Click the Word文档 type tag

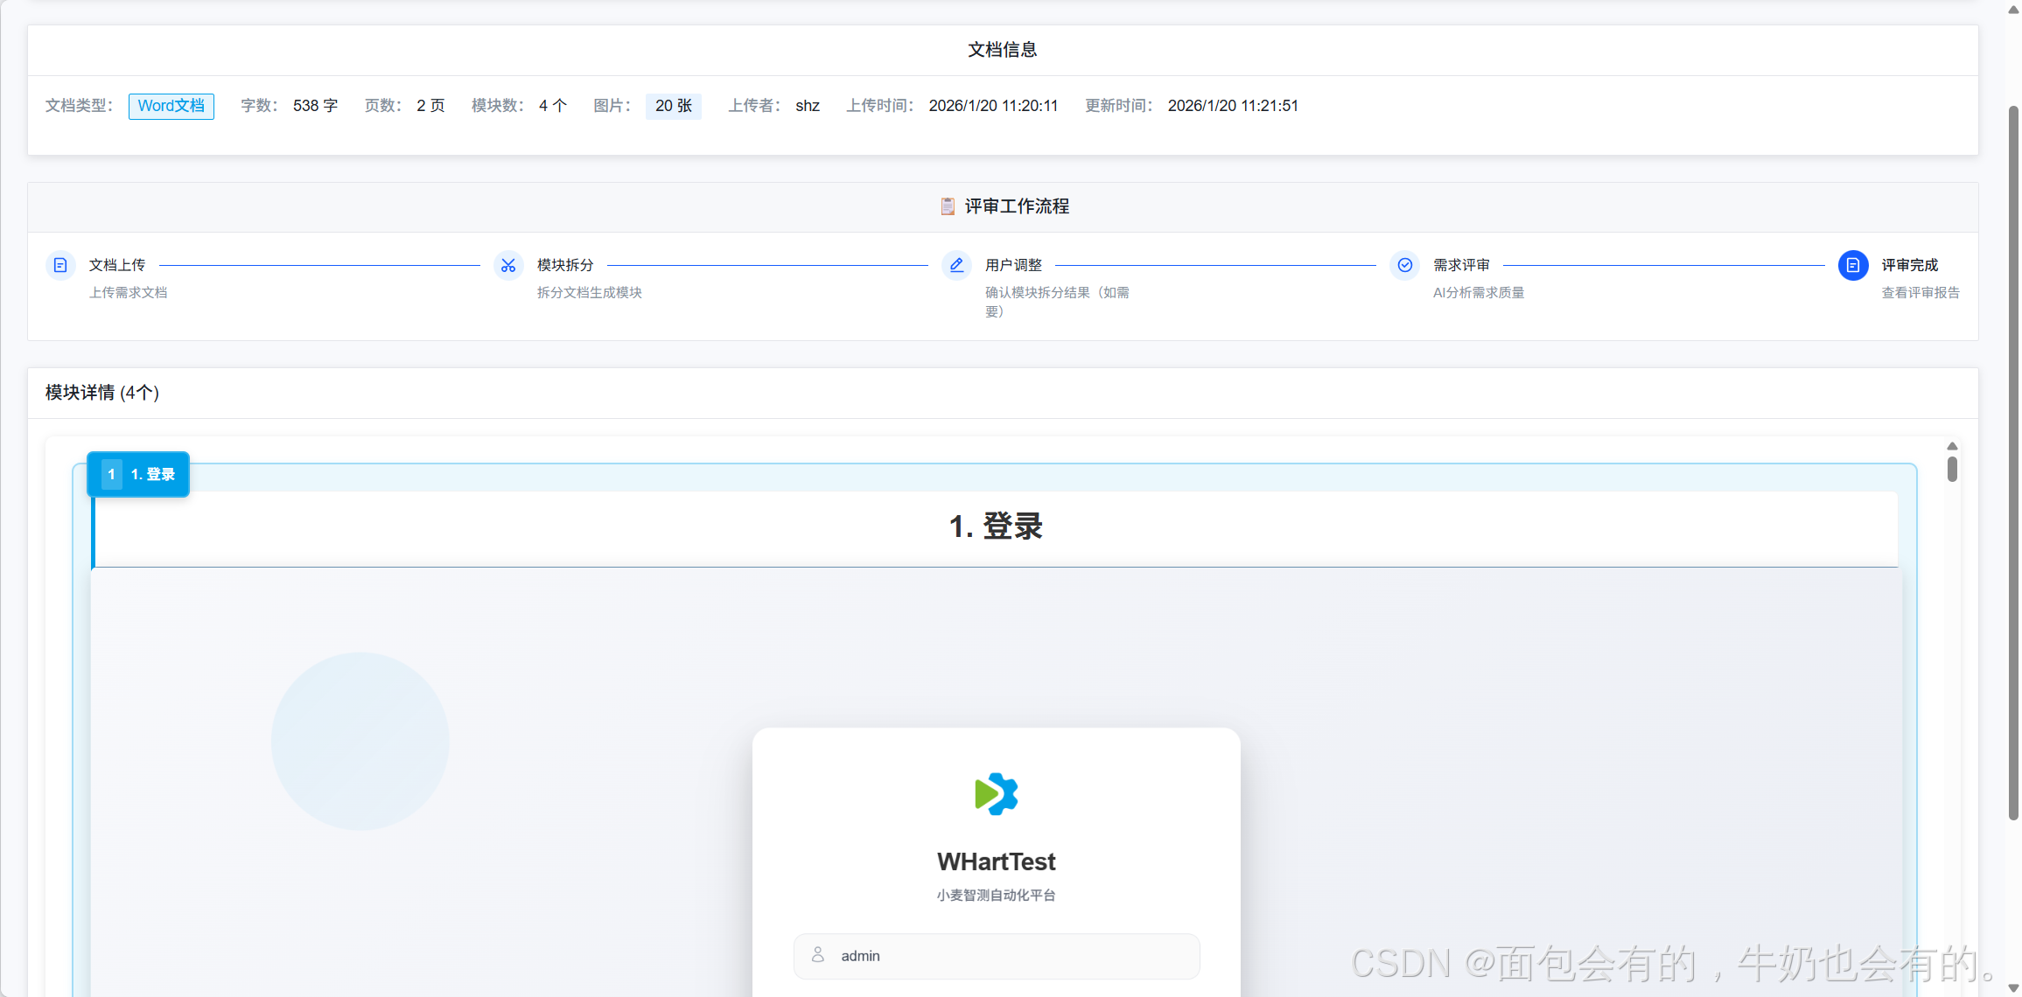[171, 106]
